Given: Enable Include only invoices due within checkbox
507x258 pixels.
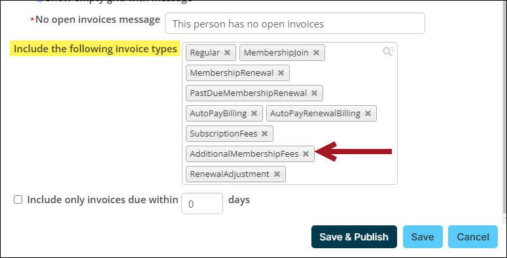Looking at the screenshot, I should pyautogui.click(x=18, y=200).
